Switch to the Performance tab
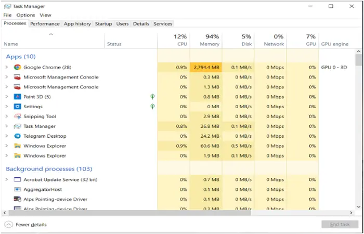Image resolution: width=364 pixels, height=234 pixels. pos(45,24)
